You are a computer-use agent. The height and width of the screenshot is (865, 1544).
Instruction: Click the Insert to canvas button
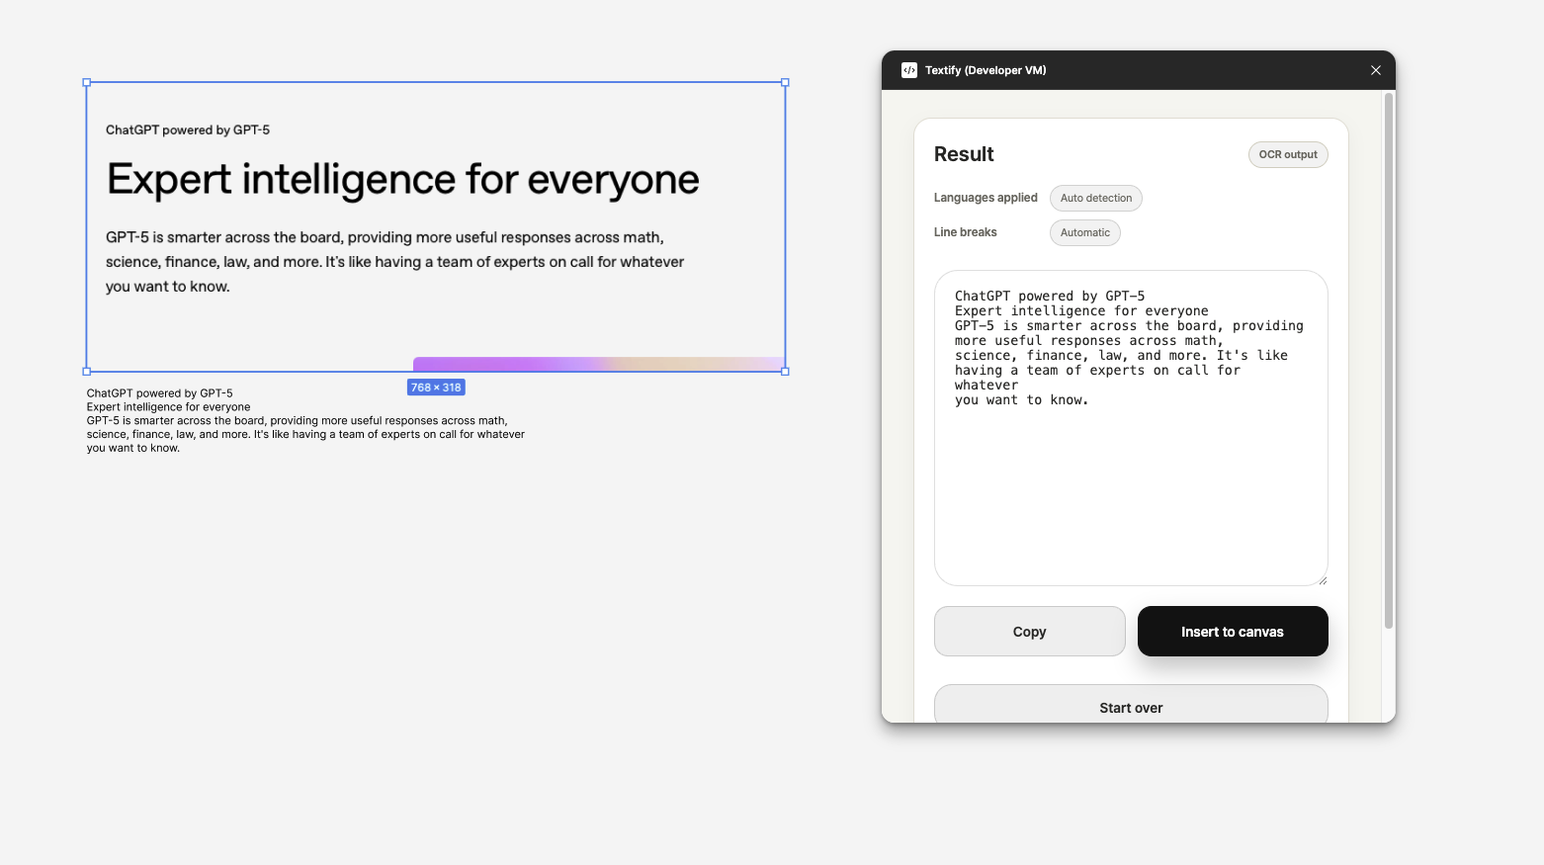point(1232,631)
